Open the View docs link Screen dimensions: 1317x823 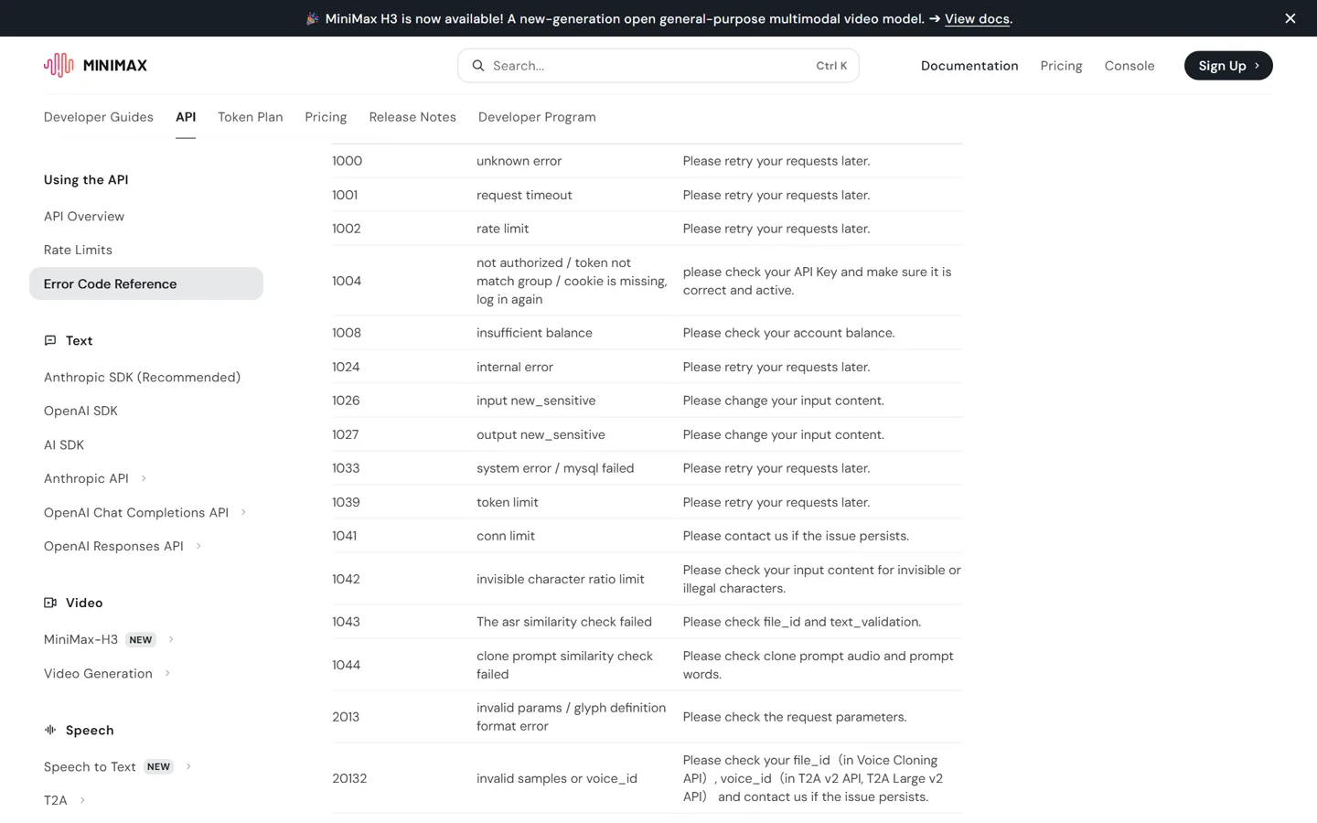point(977,18)
